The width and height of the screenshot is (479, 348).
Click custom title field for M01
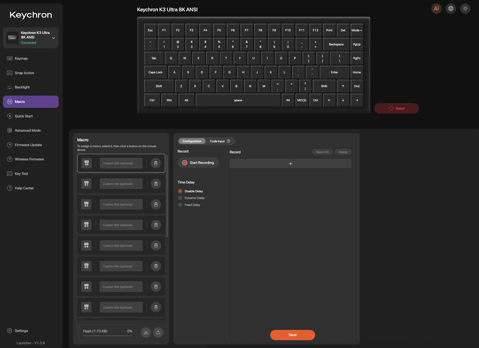click(x=121, y=184)
